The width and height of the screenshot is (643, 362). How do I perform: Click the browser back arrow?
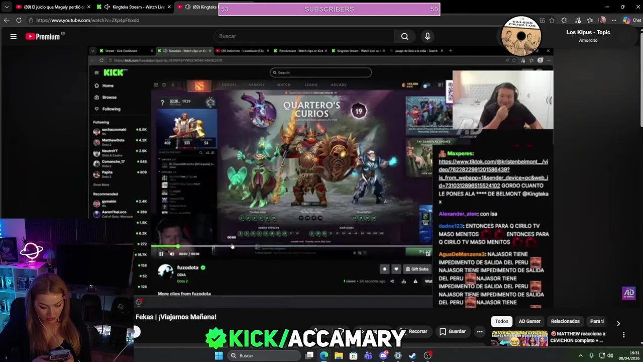[x=7, y=20]
